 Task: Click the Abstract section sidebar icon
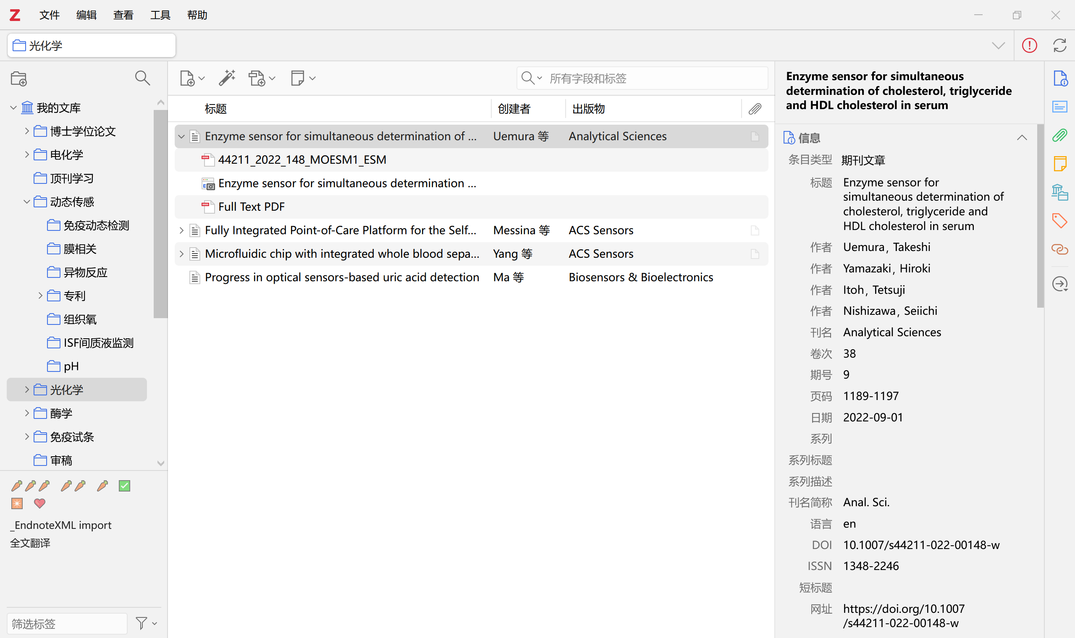(x=1059, y=107)
